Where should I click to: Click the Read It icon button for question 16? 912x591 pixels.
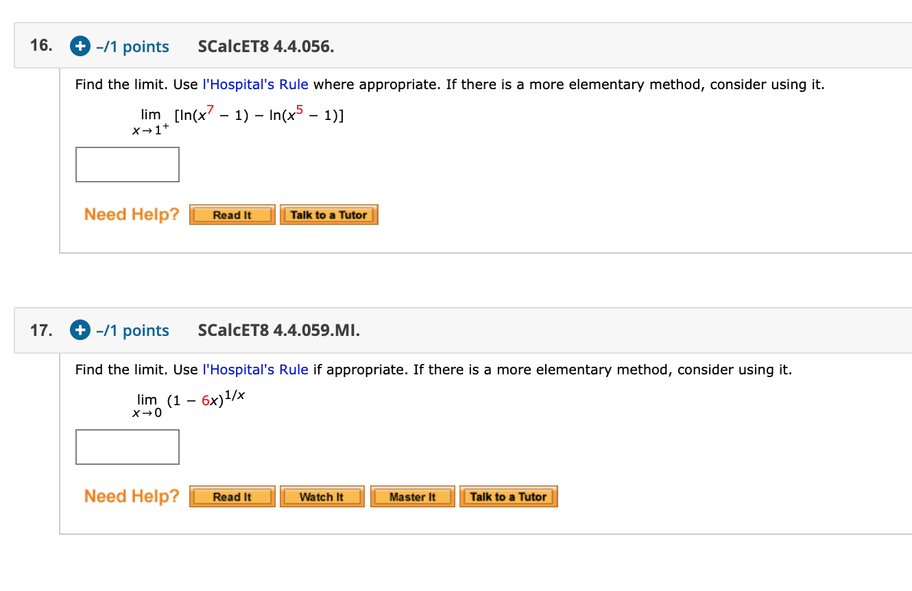[232, 214]
